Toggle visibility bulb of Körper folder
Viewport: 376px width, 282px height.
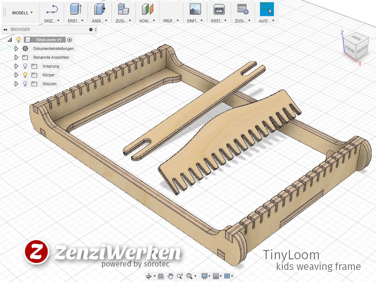(x=25, y=75)
